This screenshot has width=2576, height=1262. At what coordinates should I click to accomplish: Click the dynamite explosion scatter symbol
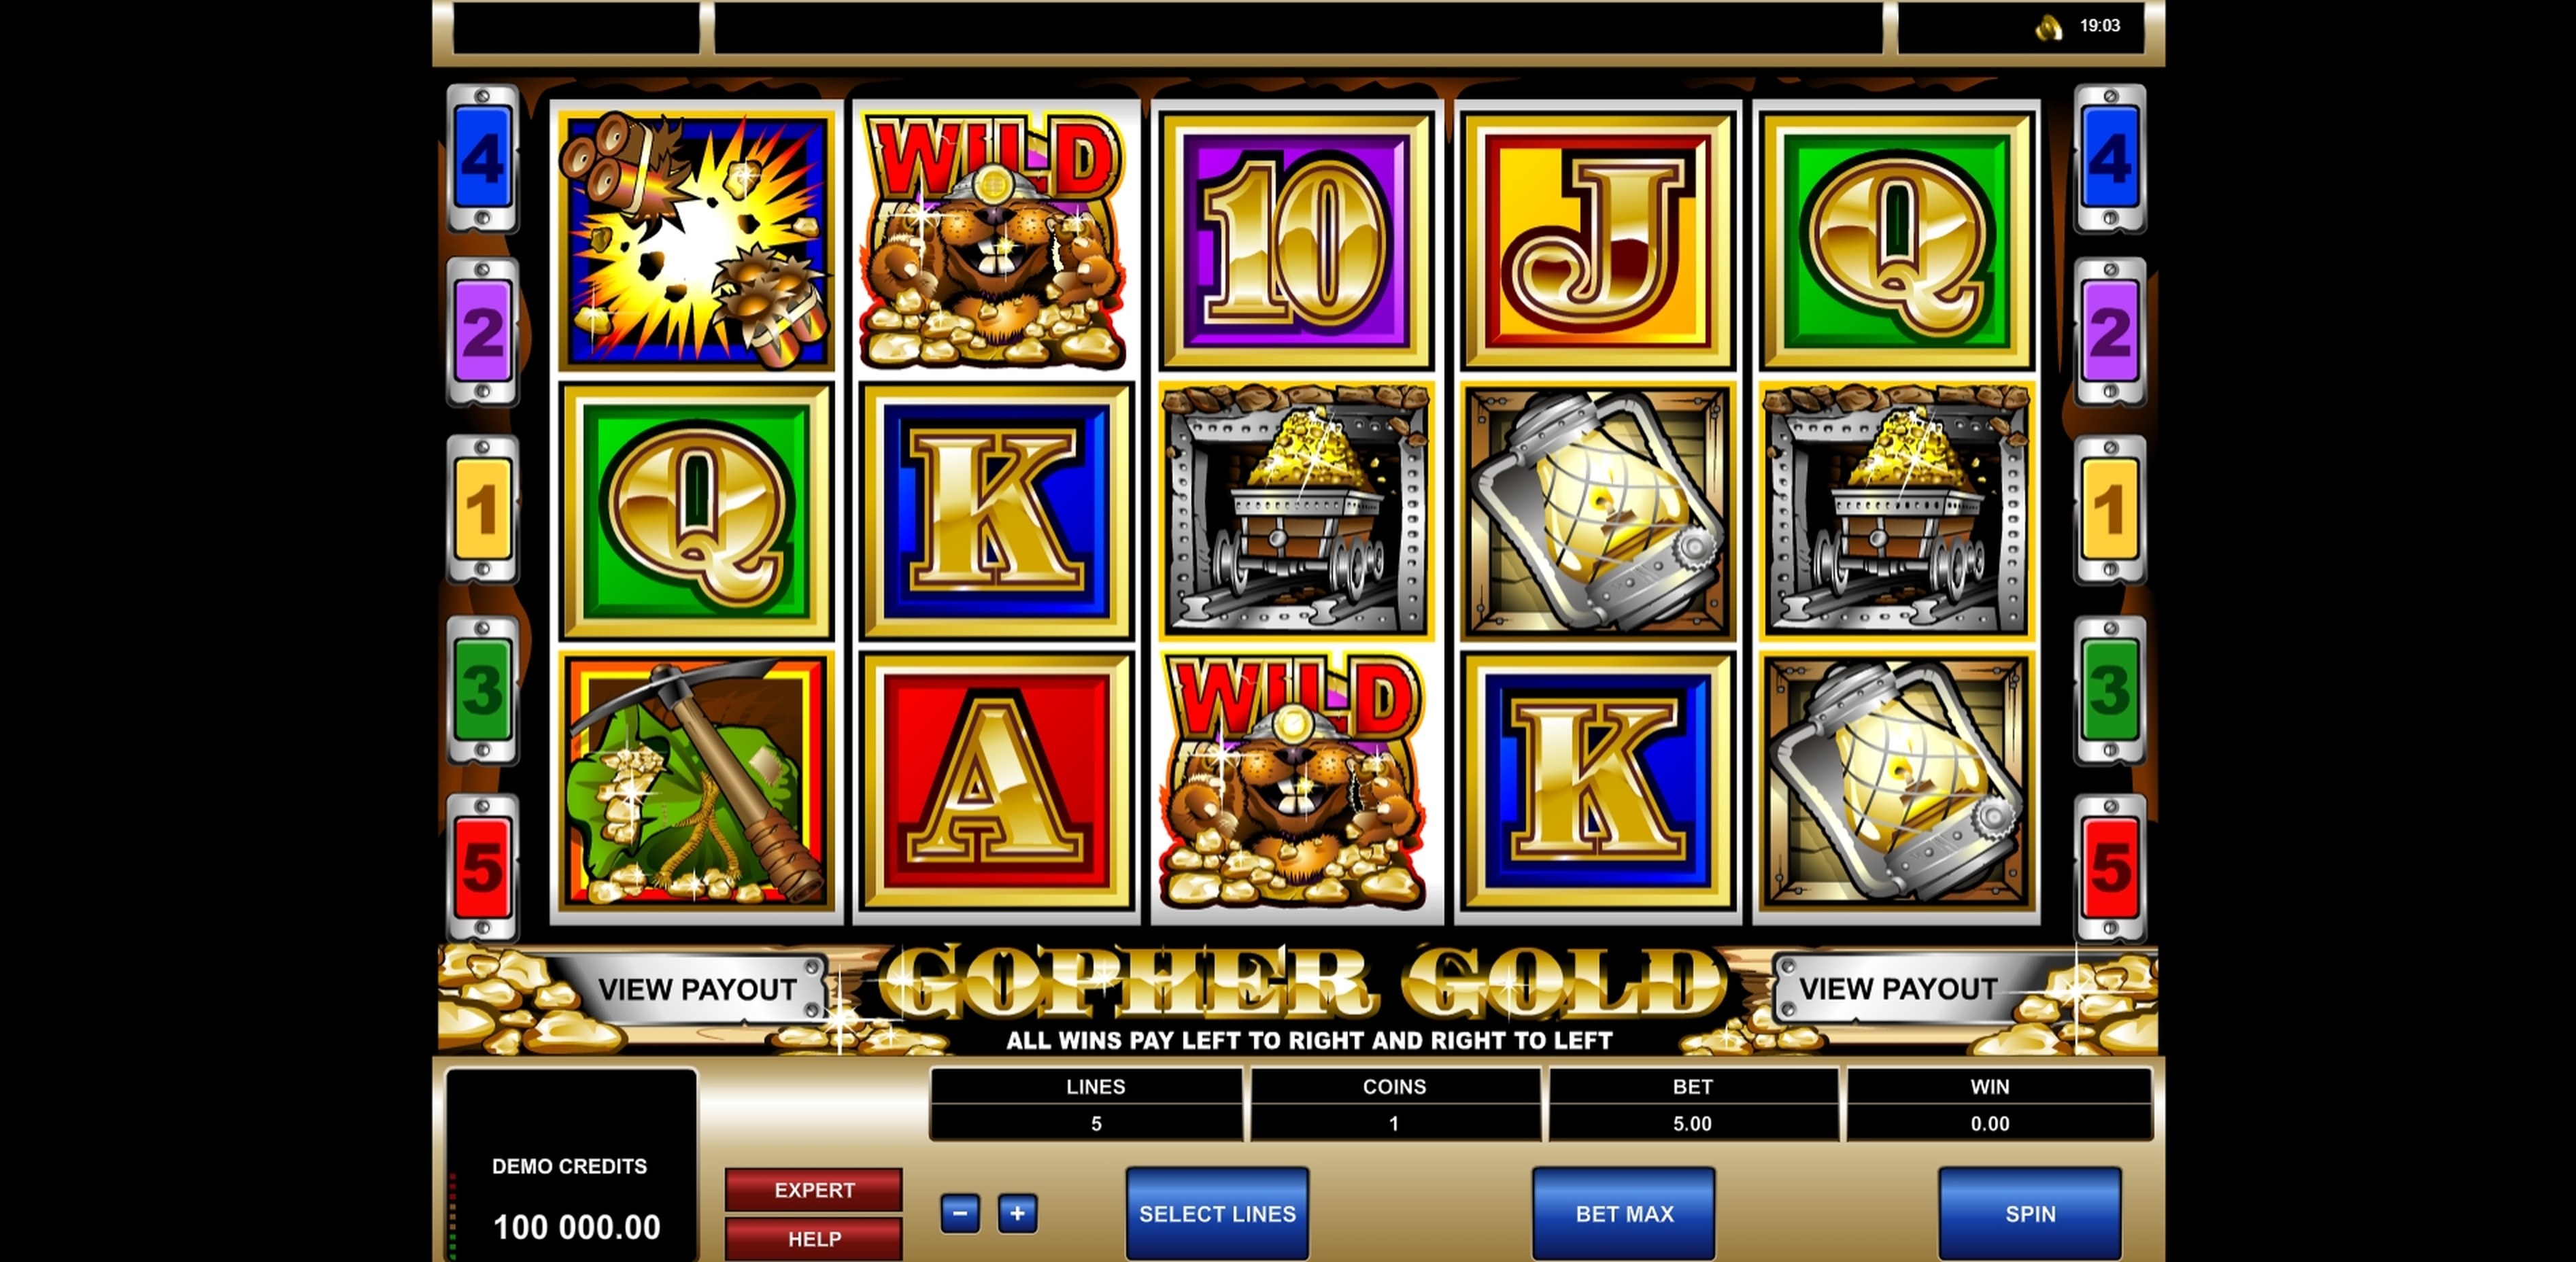tap(696, 240)
